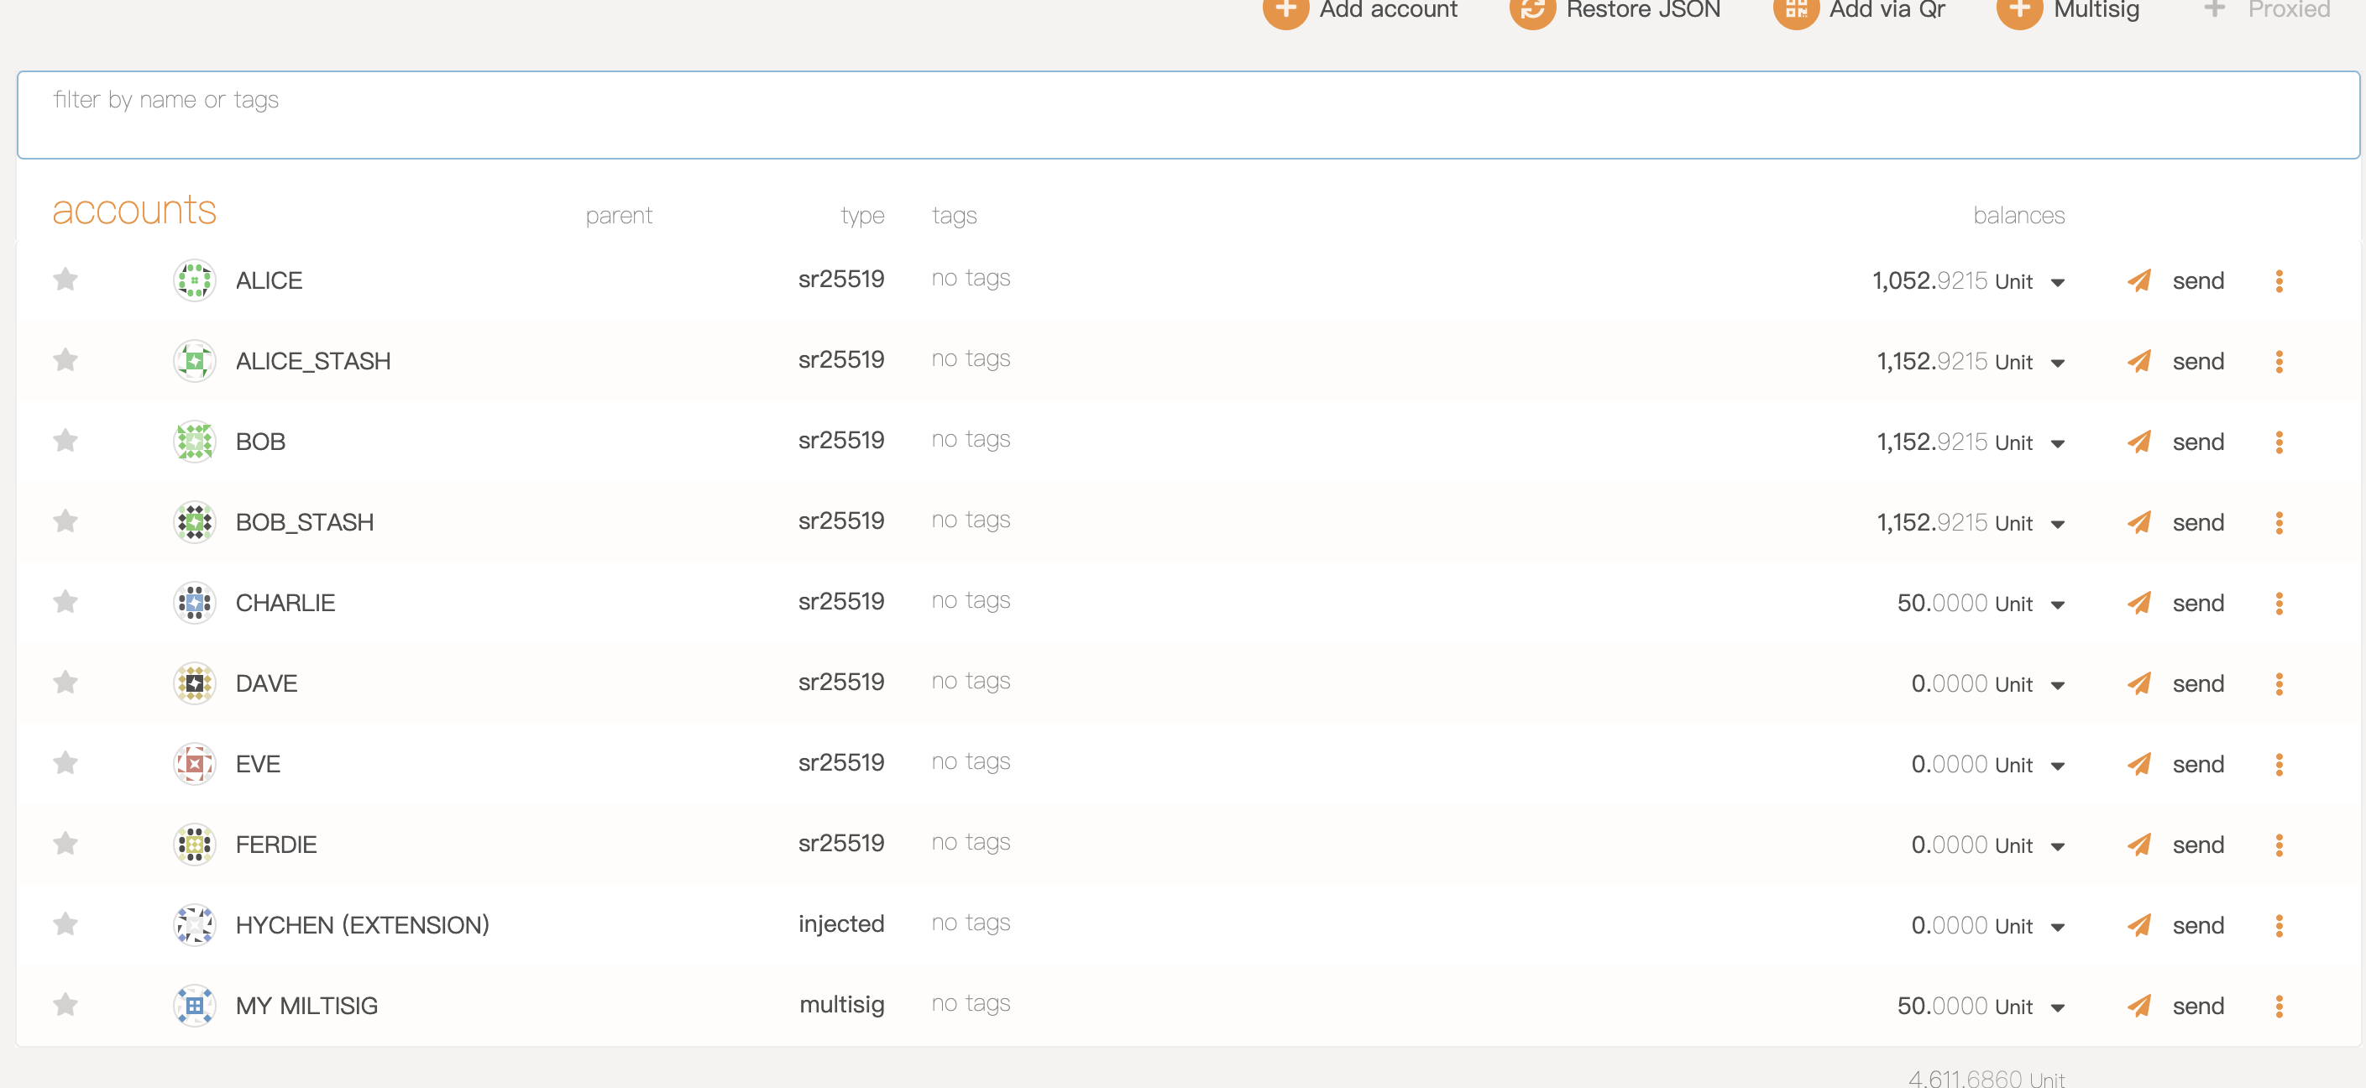Expand MY MILTISIG balance dropdown arrow

click(x=2057, y=1008)
